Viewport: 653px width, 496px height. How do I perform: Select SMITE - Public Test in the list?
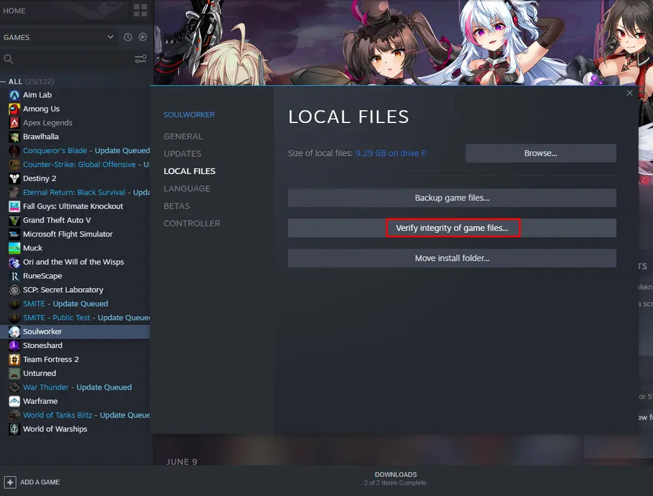[x=75, y=317]
